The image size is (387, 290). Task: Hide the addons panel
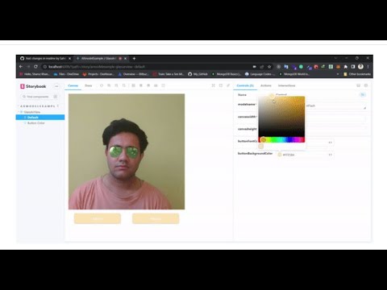point(366,85)
